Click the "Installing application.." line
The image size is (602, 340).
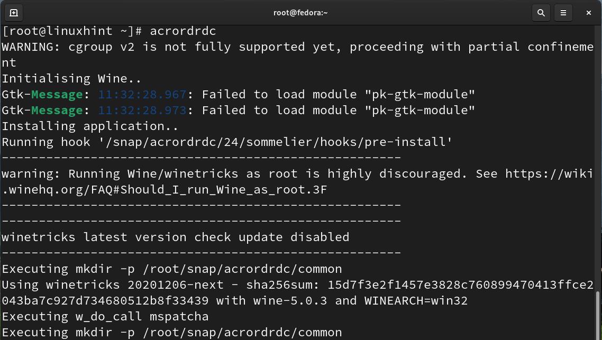tap(90, 126)
